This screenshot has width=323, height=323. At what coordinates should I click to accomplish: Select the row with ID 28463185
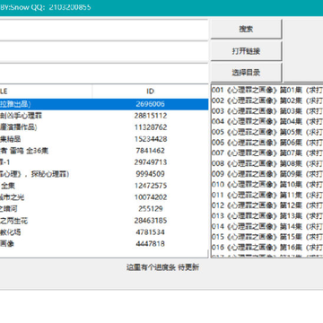[104, 221]
